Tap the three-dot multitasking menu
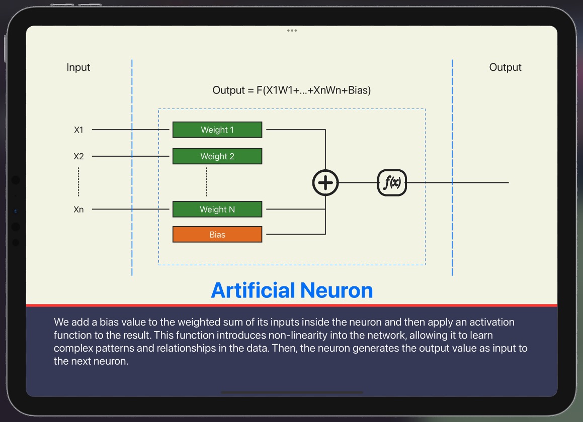The width and height of the screenshot is (583, 422). pos(292,31)
